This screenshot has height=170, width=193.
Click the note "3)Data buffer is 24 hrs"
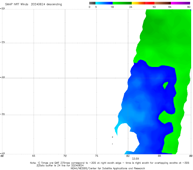pos(60,166)
